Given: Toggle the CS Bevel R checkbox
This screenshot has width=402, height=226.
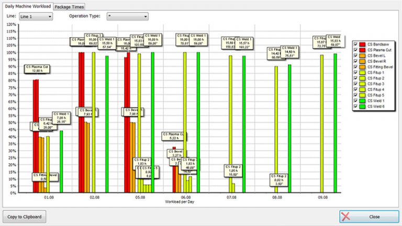Looking at the screenshot, I should coord(355,61).
